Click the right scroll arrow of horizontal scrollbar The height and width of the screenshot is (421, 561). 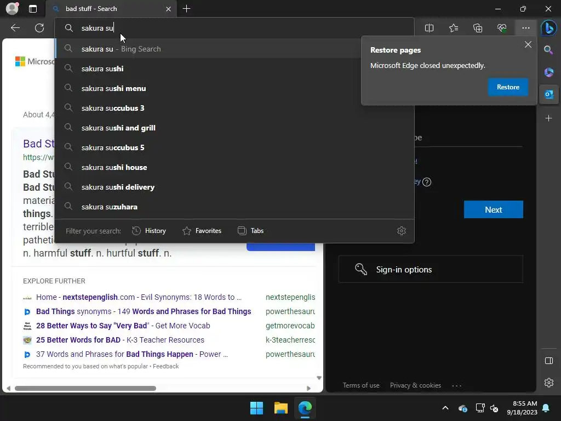pos(309,389)
